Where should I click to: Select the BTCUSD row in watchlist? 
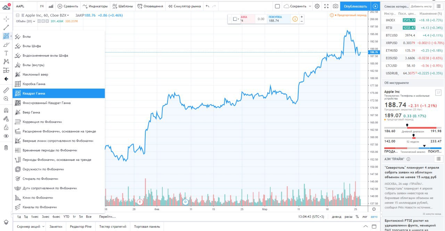[413, 35]
